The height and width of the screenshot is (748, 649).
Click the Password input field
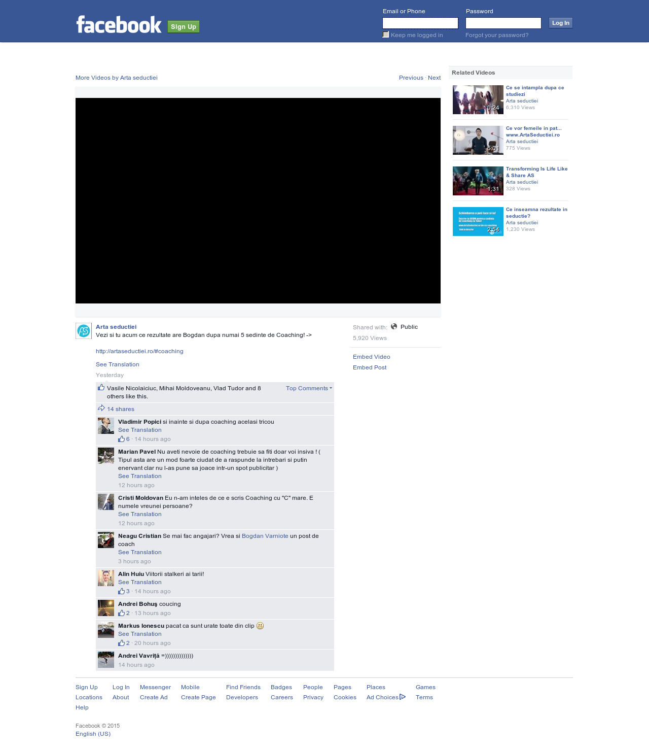click(x=503, y=23)
